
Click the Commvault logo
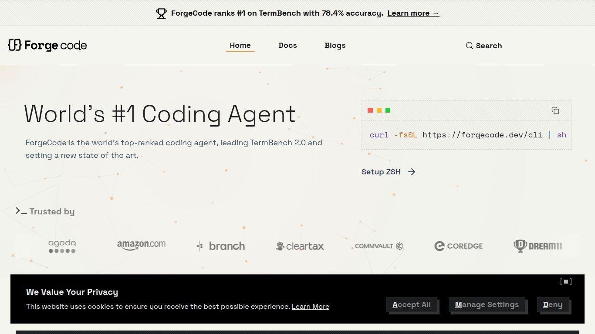pyautogui.click(x=379, y=246)
